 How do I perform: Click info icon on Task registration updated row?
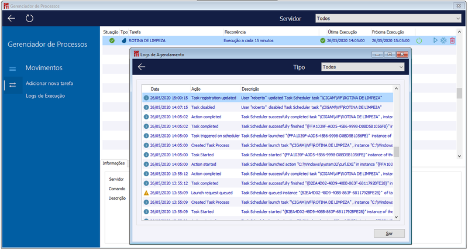click(x=146, y=98)
